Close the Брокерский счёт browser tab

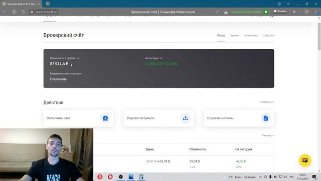(x=39, y=4)
